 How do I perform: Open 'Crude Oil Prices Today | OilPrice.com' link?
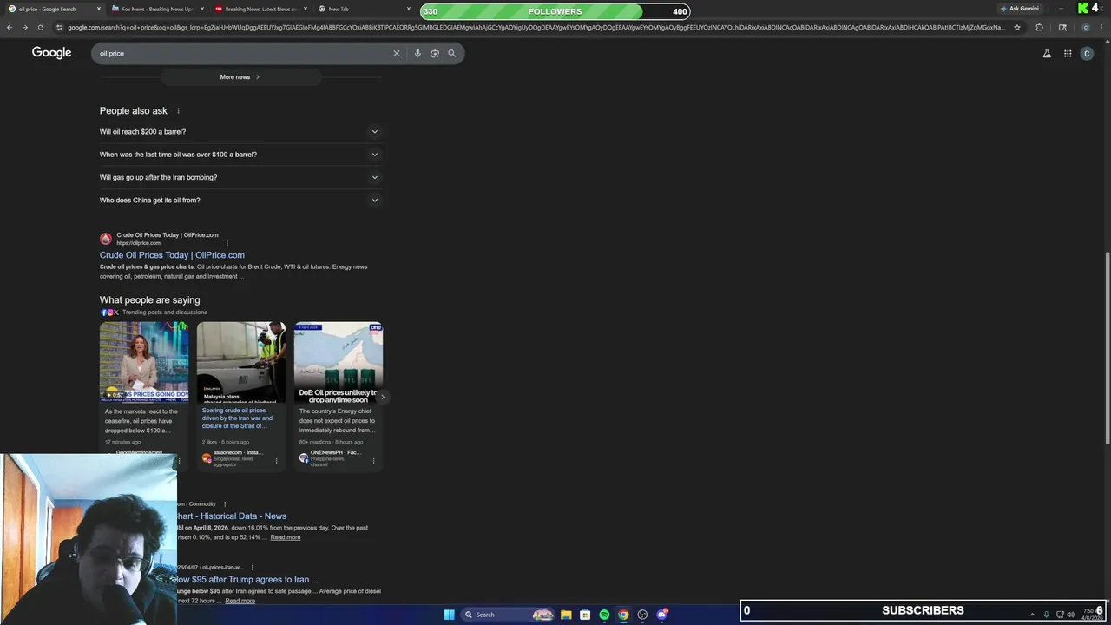pos(172,255)
